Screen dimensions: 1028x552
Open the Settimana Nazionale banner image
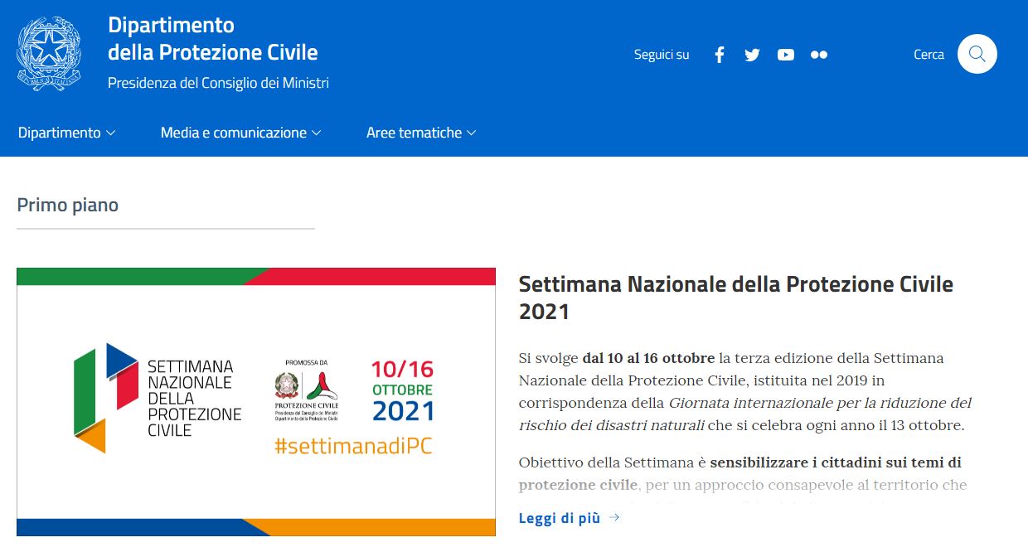coord(256,402)
